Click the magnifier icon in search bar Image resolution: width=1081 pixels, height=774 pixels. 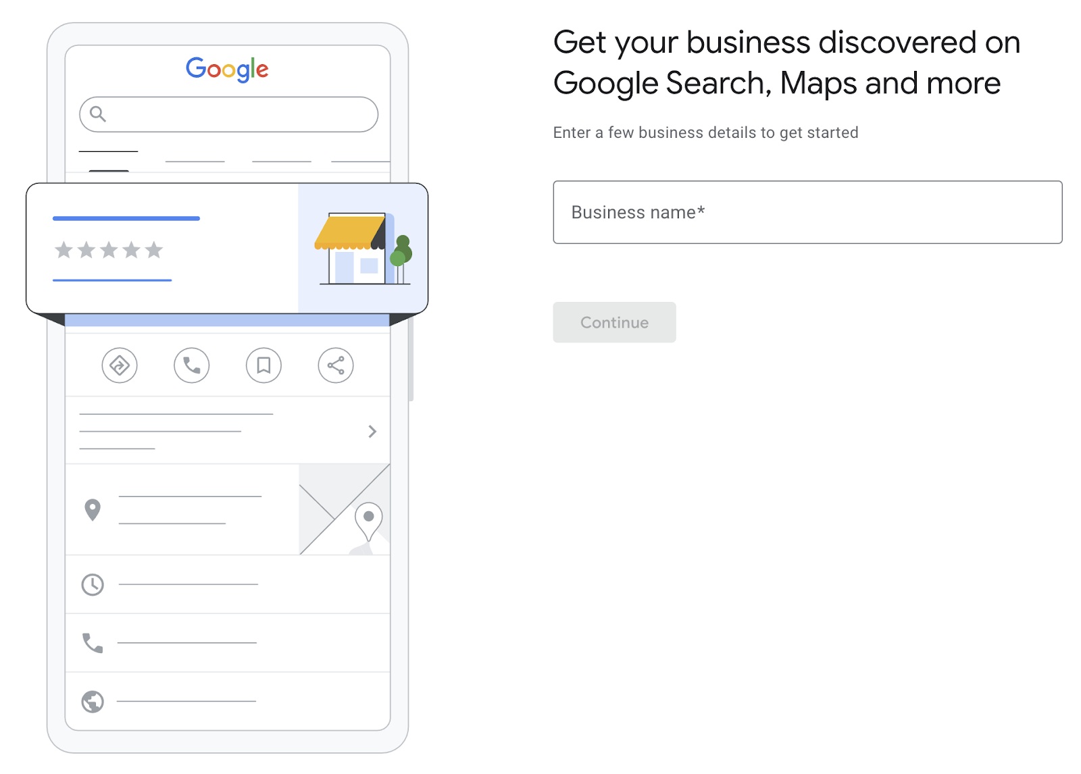[x=98, y=113]
